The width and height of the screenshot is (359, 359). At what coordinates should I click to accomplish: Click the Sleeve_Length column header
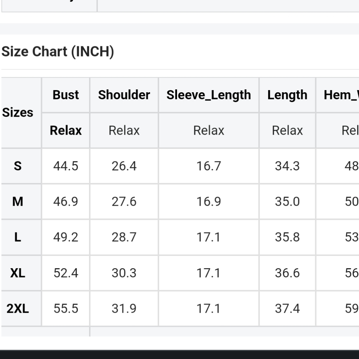[209, 95]
